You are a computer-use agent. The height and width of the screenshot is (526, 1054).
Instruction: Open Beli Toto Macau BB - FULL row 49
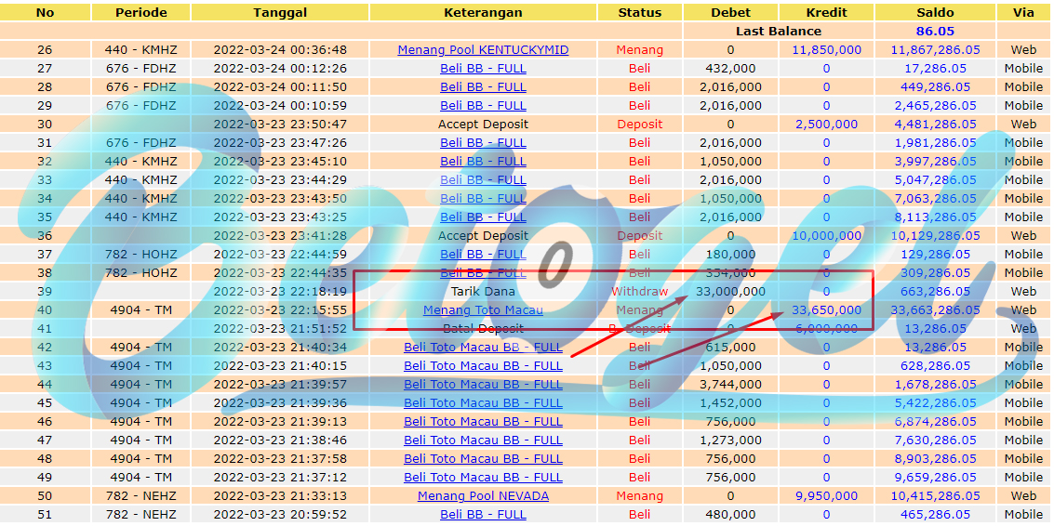click(483, 477)
